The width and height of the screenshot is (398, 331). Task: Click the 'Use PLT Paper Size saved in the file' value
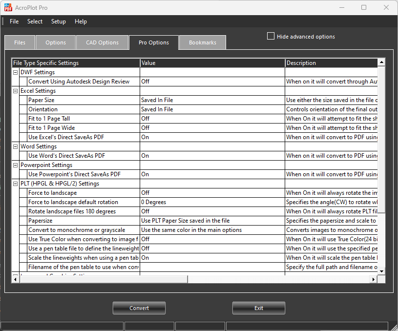pos(185,221)
